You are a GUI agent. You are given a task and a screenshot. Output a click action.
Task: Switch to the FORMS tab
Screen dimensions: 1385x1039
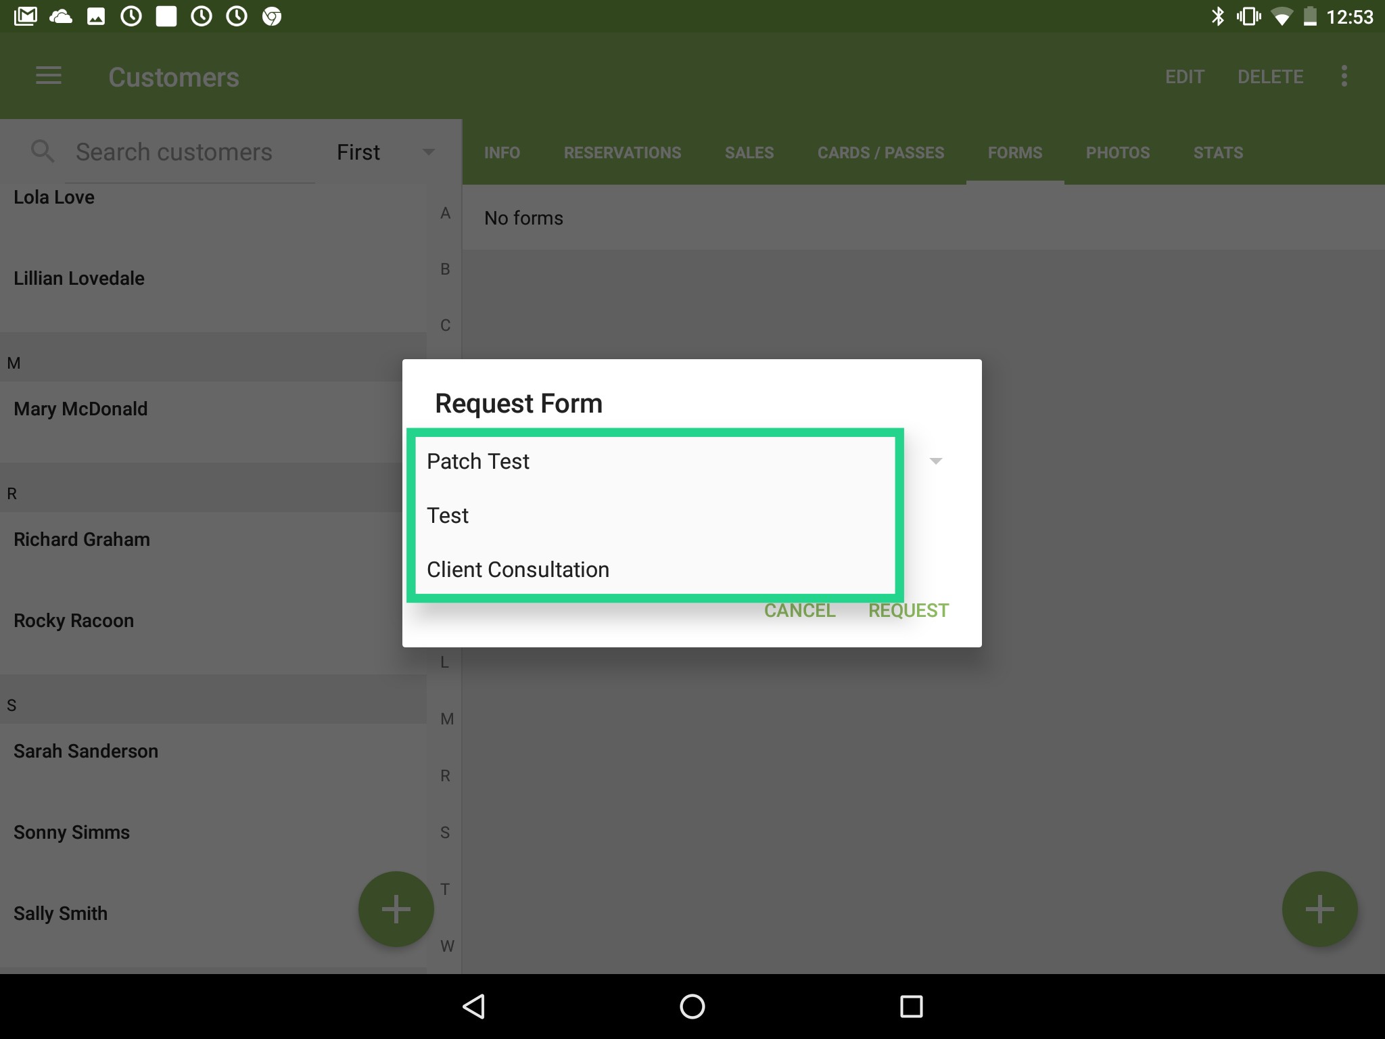coord(1015,152)
